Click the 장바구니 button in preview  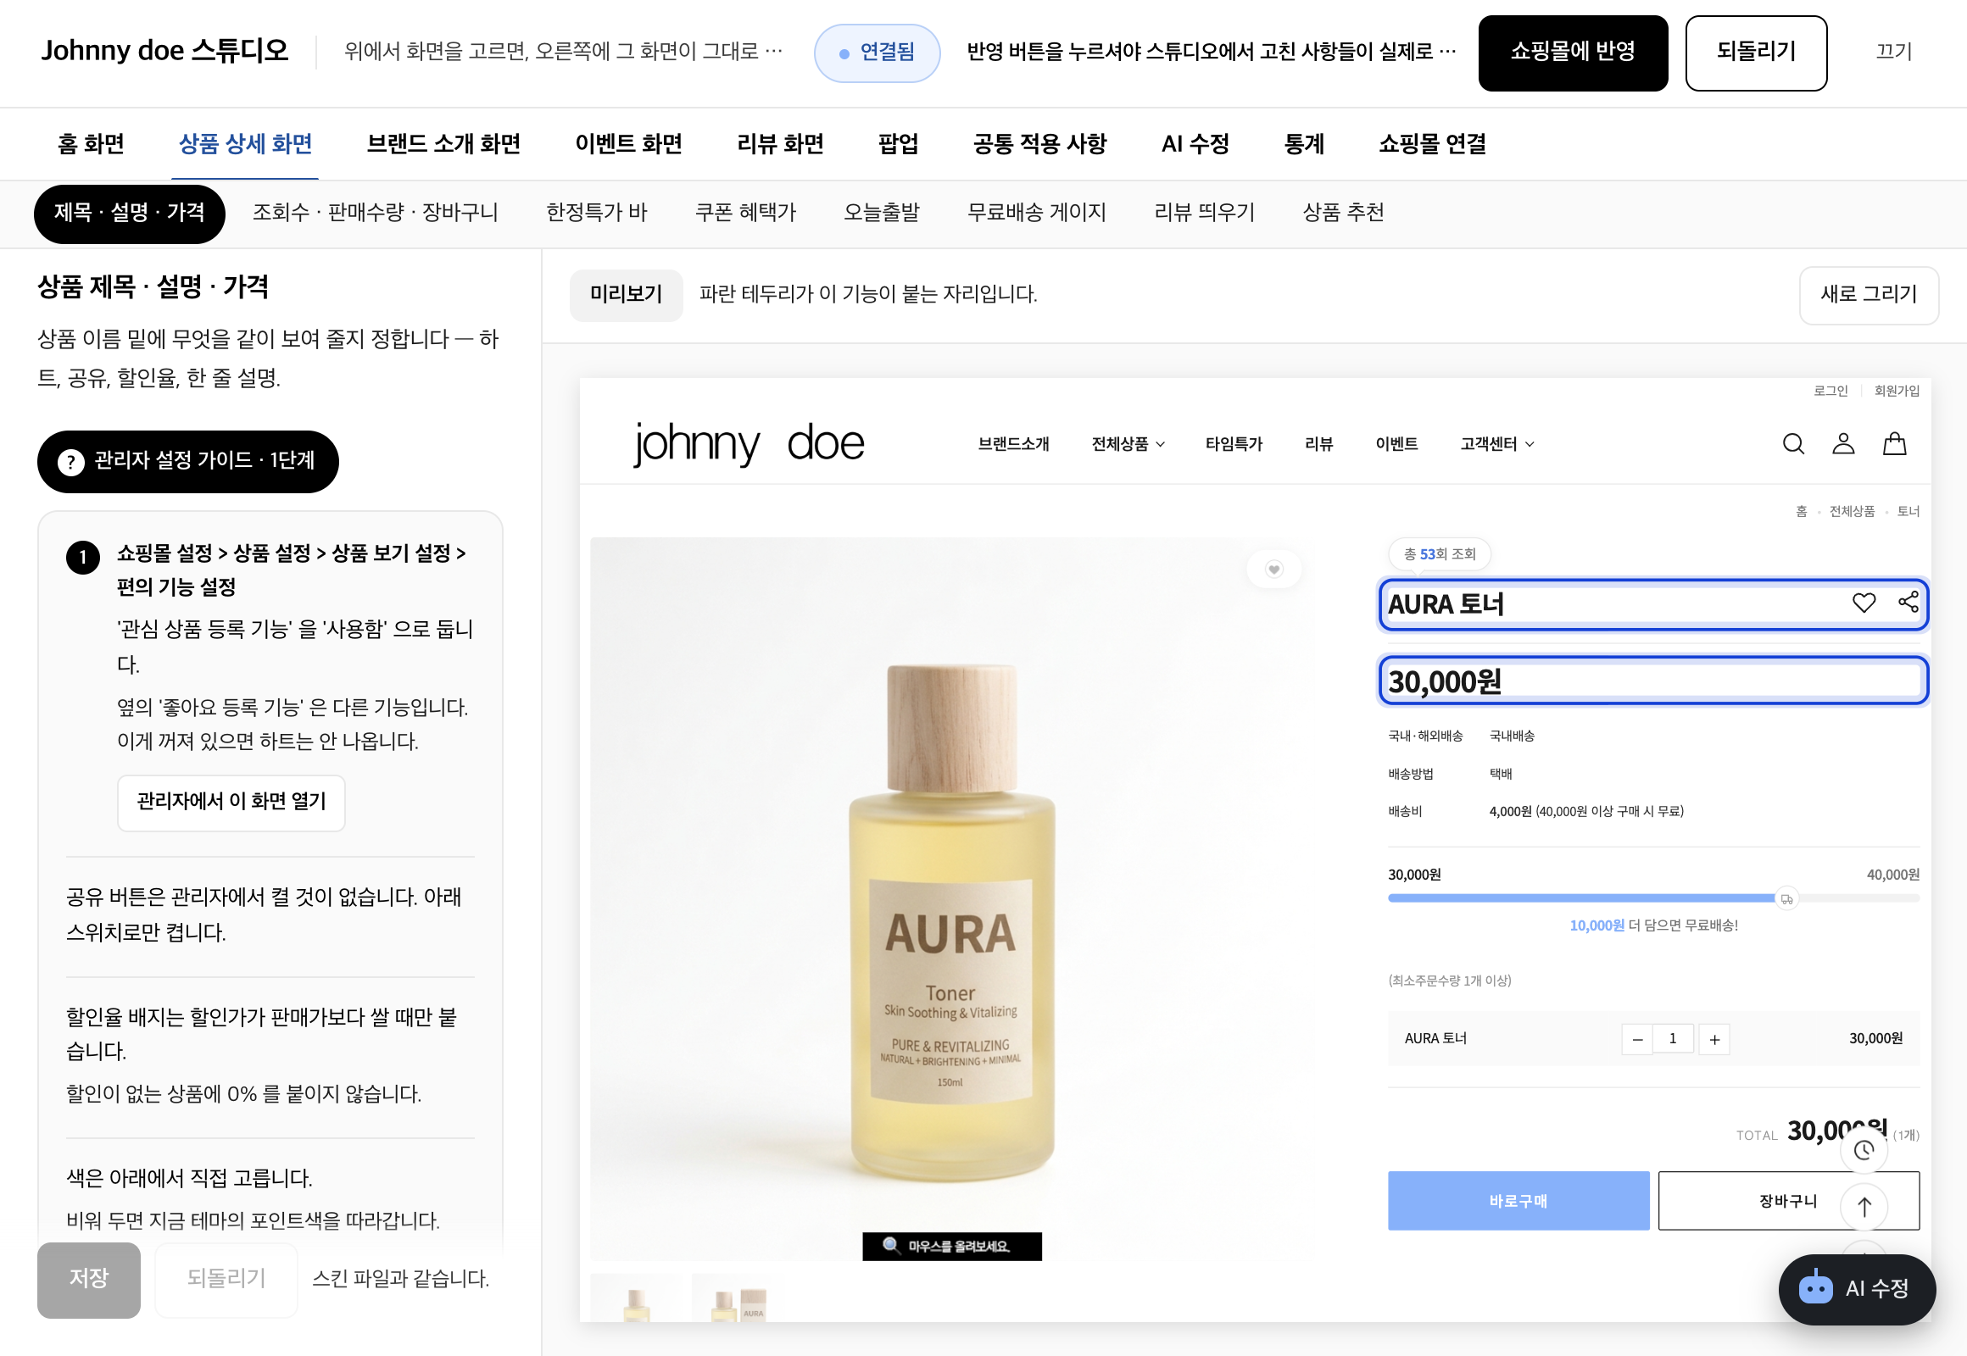click(1788, 1201)
